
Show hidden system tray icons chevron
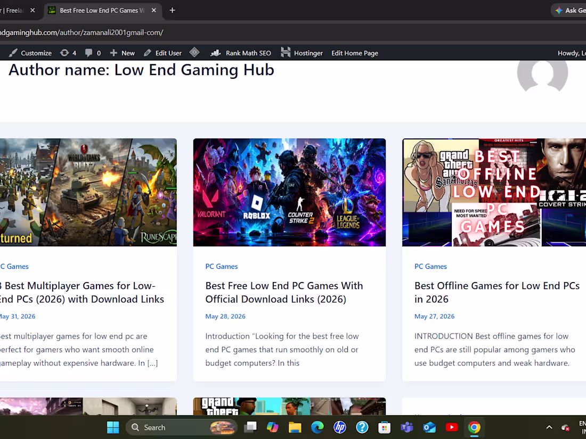(x=549, y=427)
